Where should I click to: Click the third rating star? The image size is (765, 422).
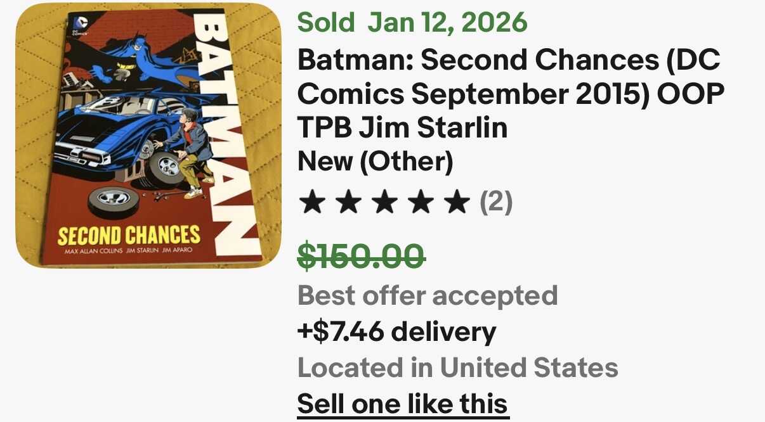[383, 203]
